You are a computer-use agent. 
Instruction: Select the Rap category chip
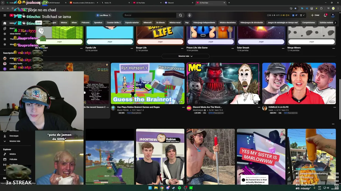click(x=187, y=23)
